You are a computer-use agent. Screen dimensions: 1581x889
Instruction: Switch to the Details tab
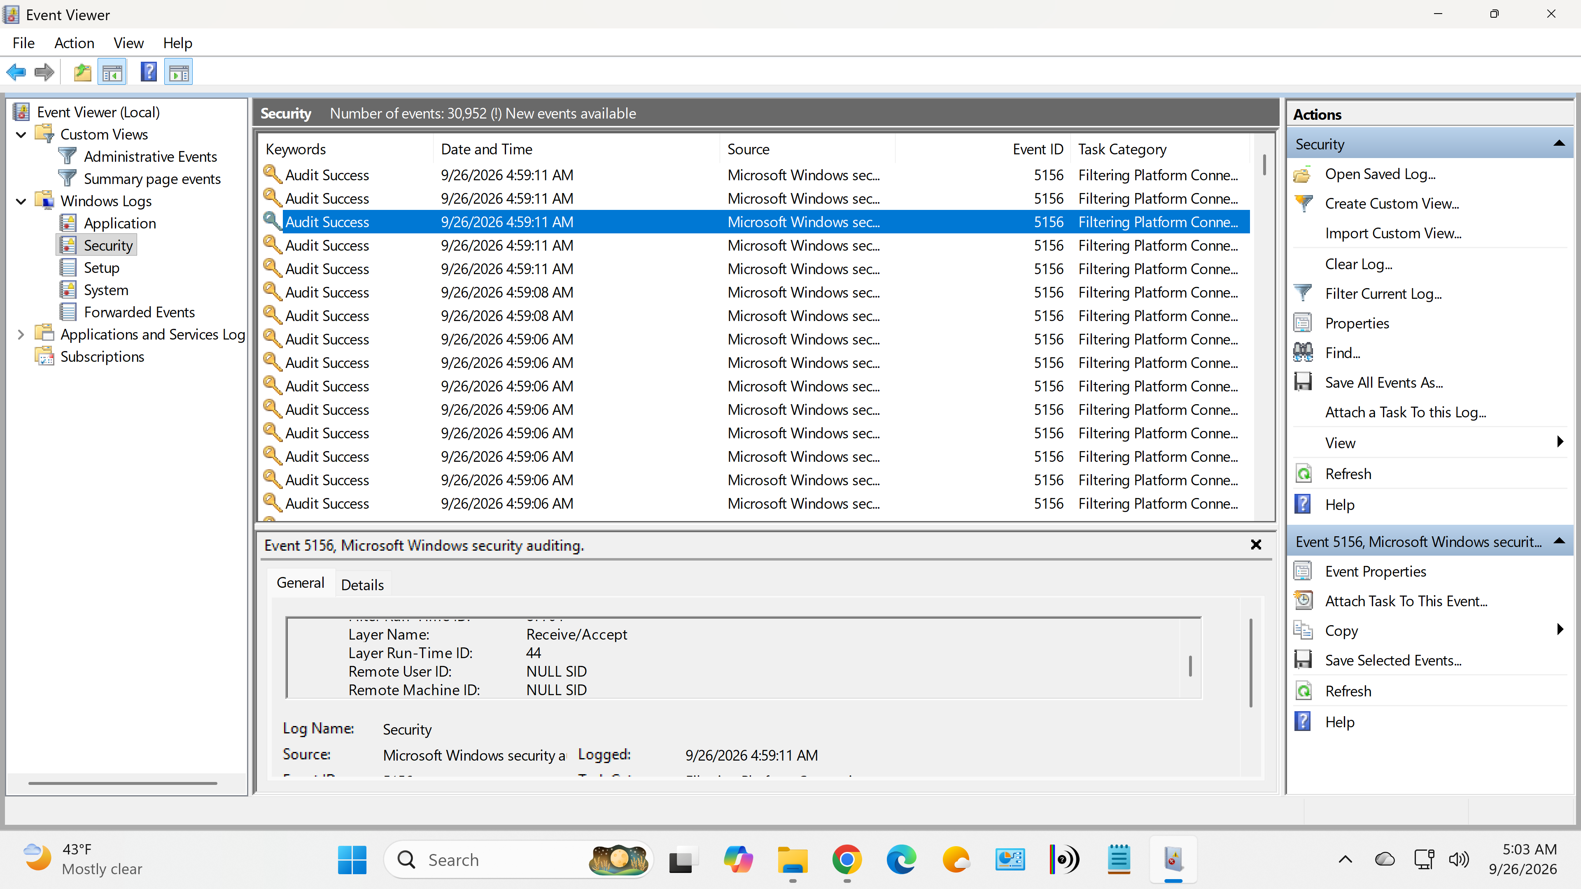362,585
